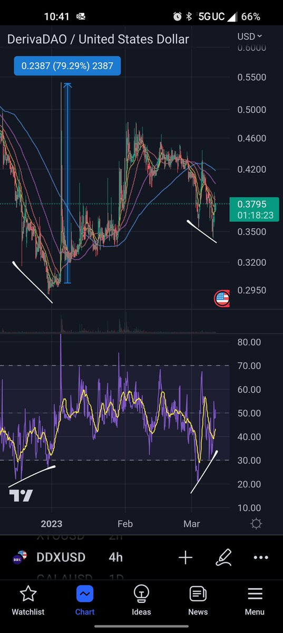Open the three-dots more options
Viewport: 283px width, 633px height.
[261, 557]
